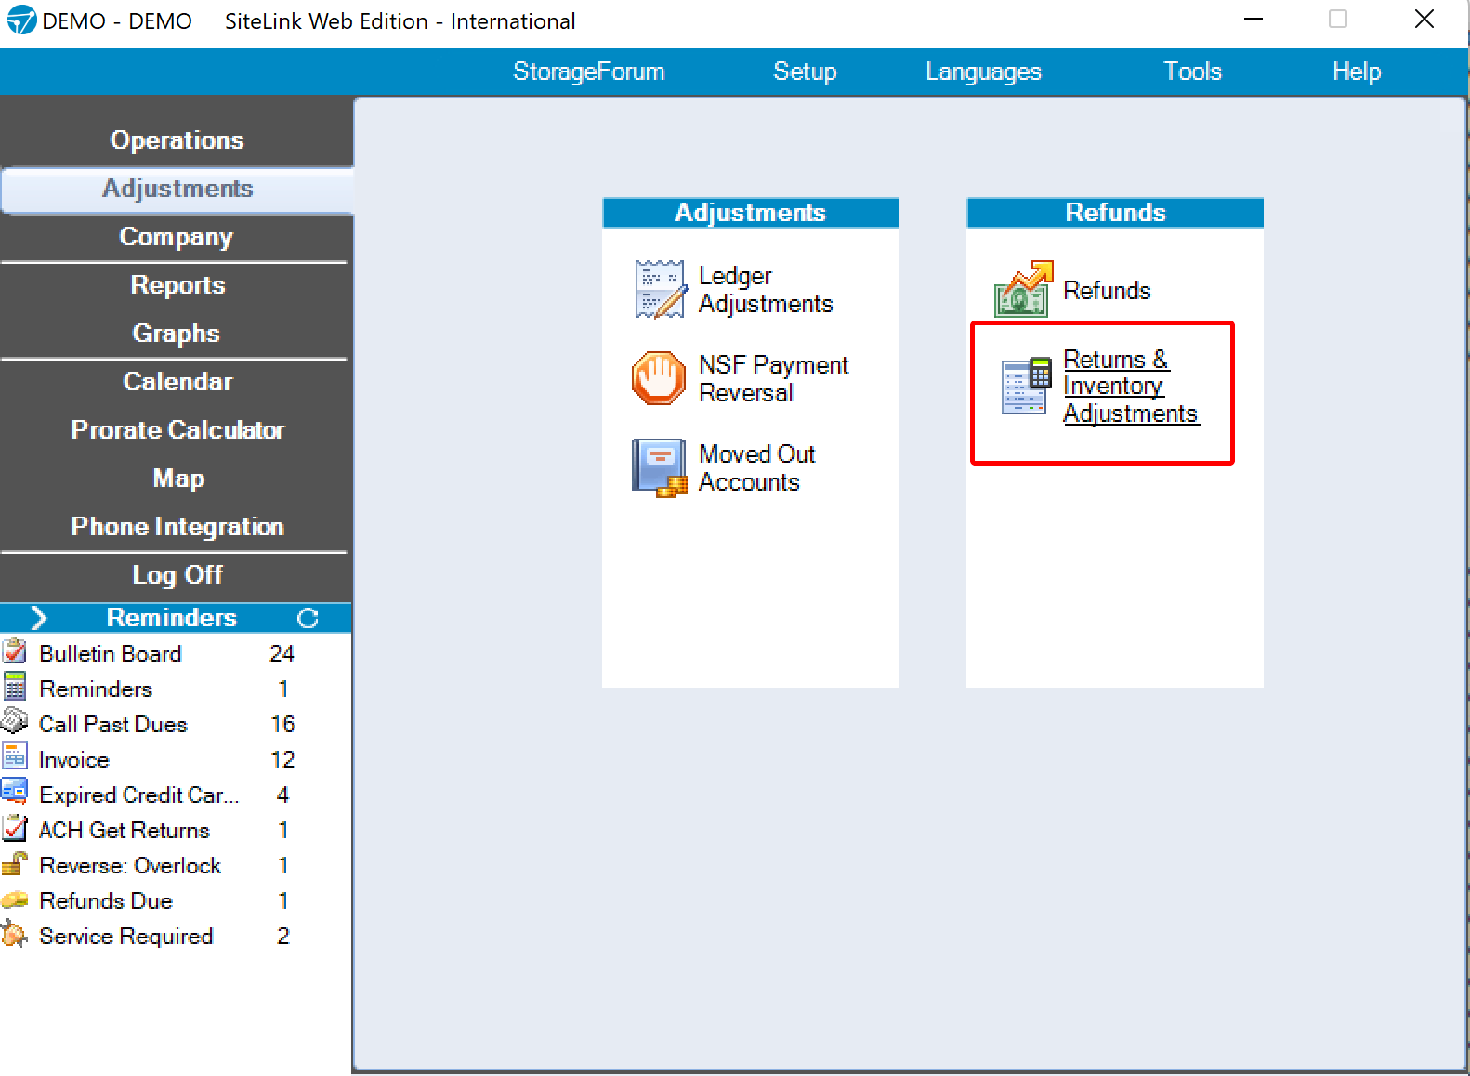Open the Tools menu
1470x1076 pixels.
click(1192, 72)
